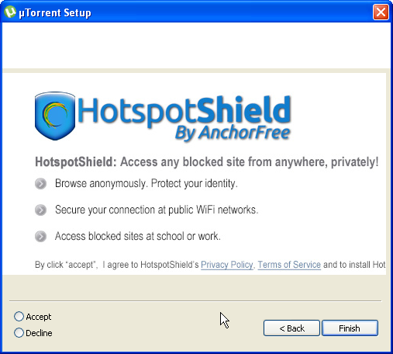Go to previous step with Back
393x354 pixels.
(x=291, y=328)
